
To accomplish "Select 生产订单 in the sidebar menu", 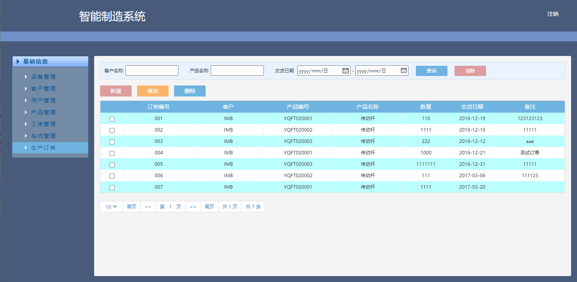I will coord(43,148).
